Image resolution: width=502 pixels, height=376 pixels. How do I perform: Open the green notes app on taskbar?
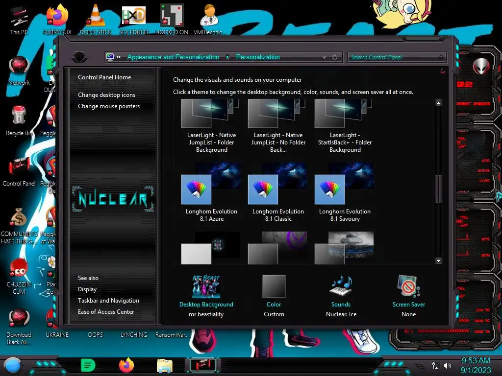pos(88,365)
